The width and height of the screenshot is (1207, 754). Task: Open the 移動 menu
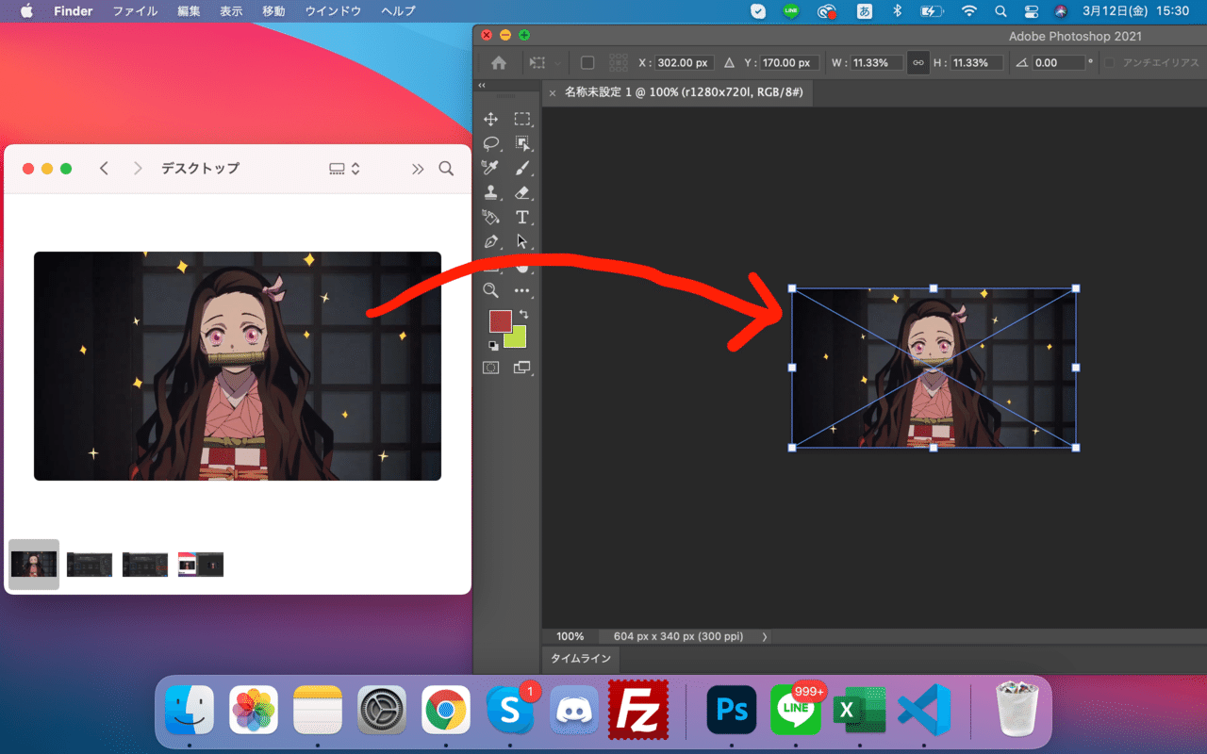(273, 11)
